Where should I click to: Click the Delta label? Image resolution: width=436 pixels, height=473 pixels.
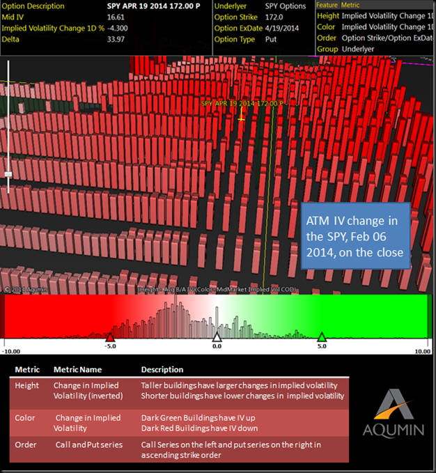click(10, 39)
